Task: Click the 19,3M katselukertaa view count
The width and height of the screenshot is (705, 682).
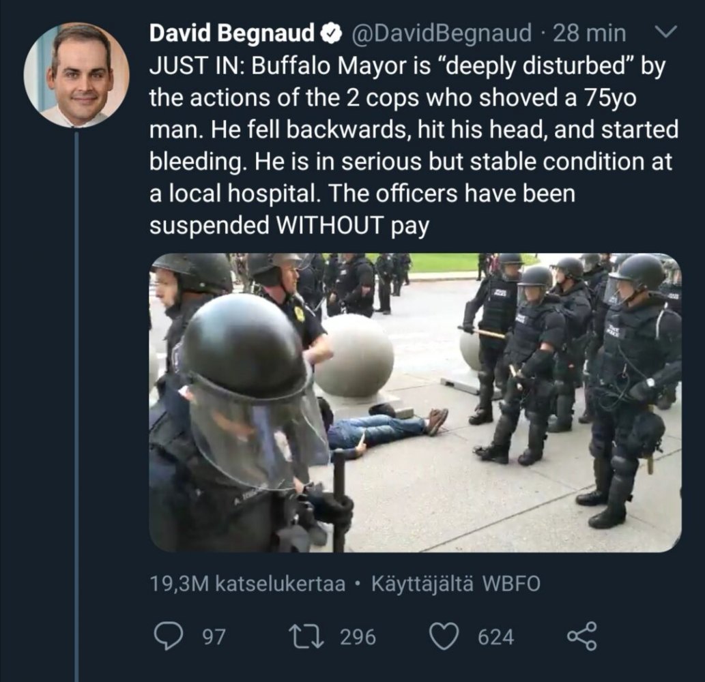Action: pos(247,584)
